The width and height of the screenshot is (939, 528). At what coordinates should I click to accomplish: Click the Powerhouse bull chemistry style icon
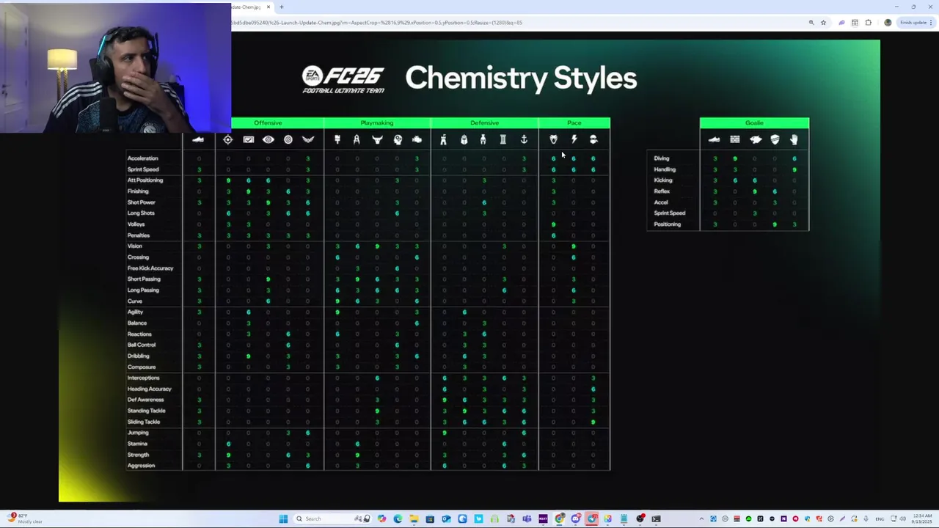377,139
